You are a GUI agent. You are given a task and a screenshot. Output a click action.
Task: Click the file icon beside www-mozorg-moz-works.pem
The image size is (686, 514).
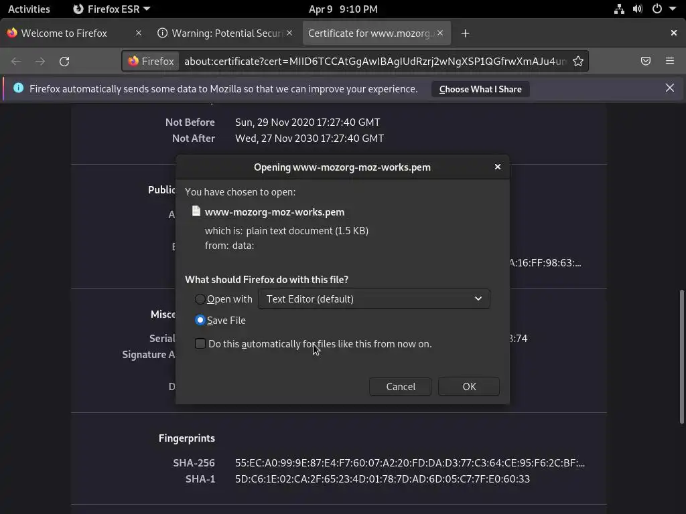(196, 211)
